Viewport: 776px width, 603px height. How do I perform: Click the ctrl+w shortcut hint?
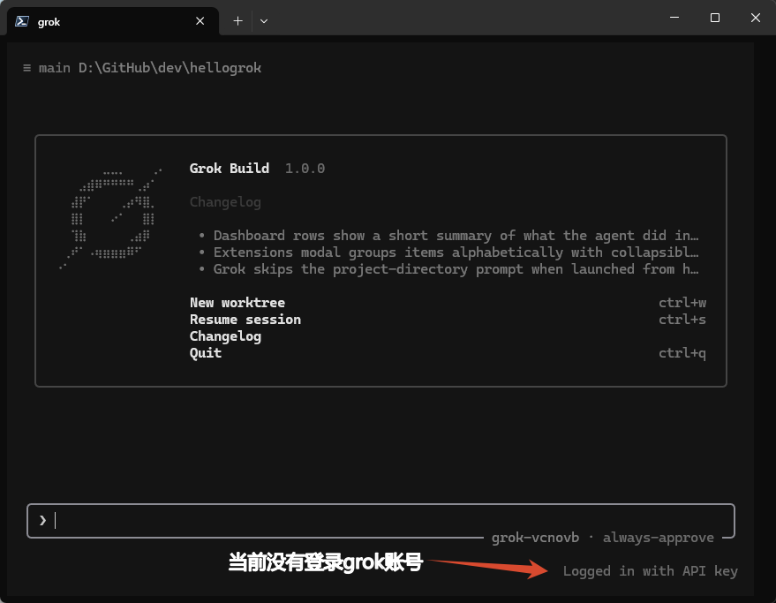click(682, 303)
